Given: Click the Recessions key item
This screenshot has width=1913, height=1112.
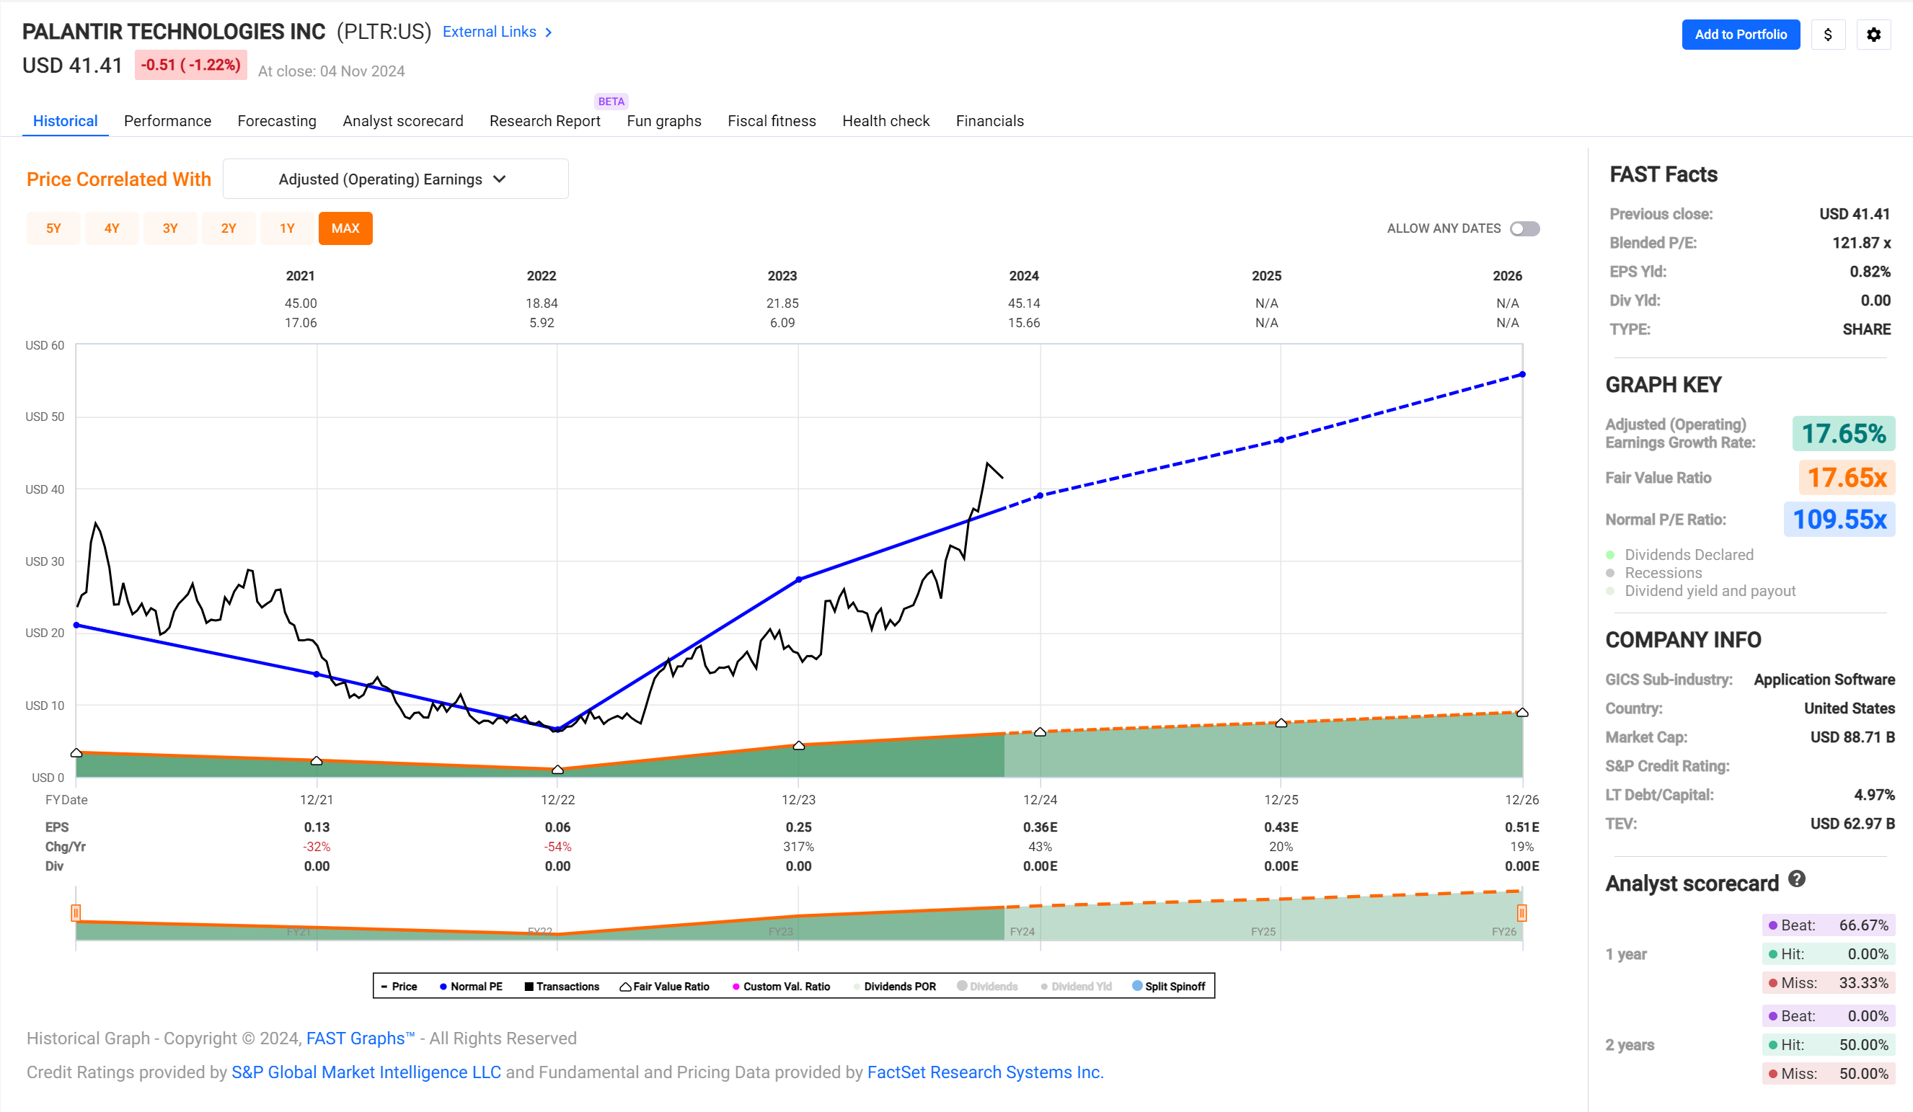Looking at the screenshot, I should 1654,573.
